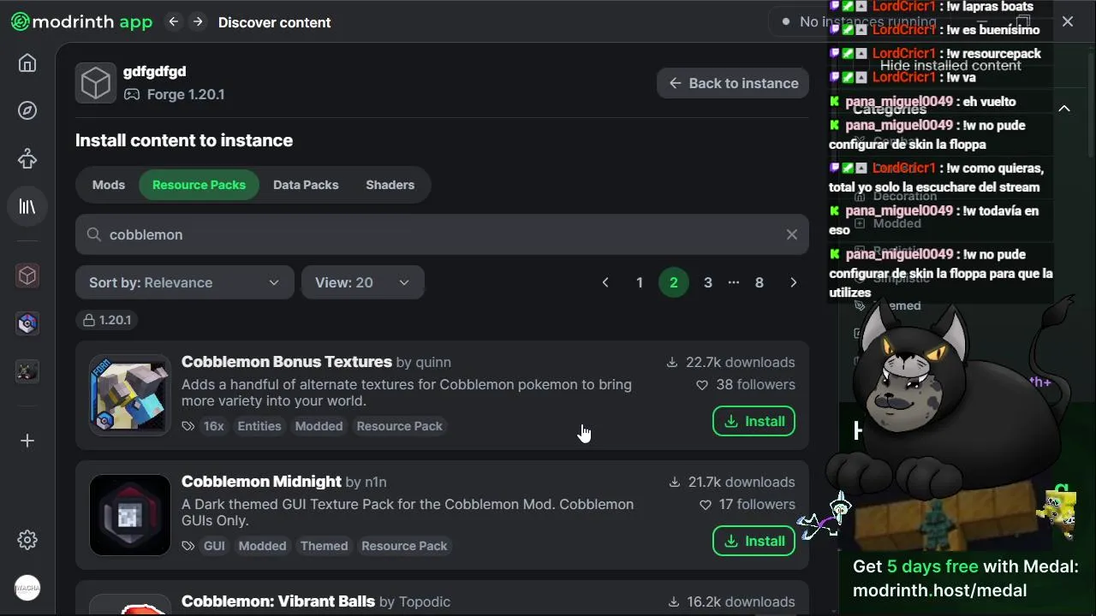Switch to the Mods tab
The width and height of the screenshot is (1096, 616).
(x=109, y=185)
